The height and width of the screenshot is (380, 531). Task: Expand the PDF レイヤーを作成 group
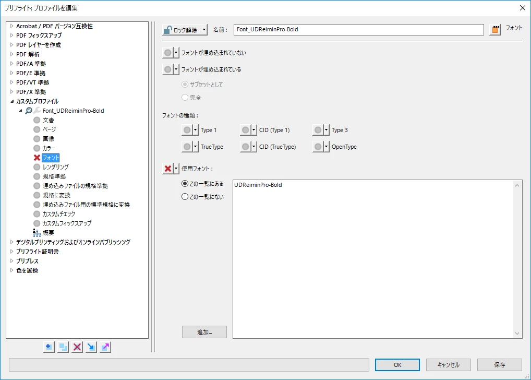pyautogui.click(x=11, y=45)
